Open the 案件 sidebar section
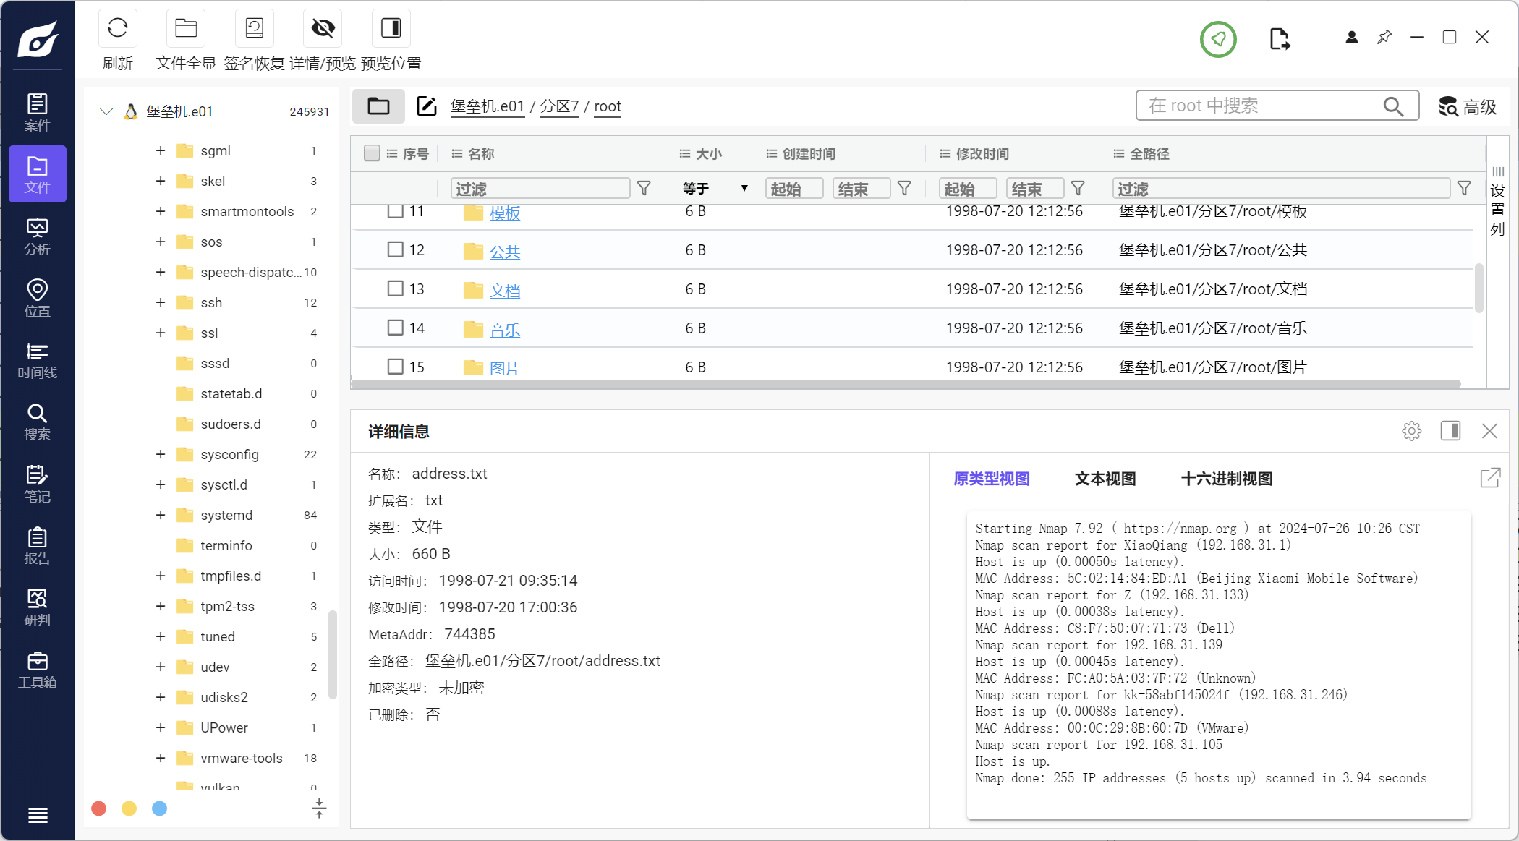Screen dimensions: 1519x841 (38, 112)
